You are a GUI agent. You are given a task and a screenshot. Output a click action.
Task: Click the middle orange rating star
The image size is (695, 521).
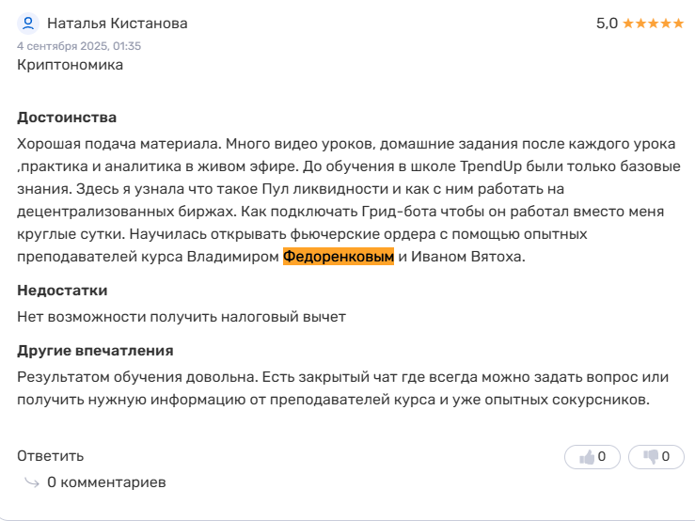point(654,24)
